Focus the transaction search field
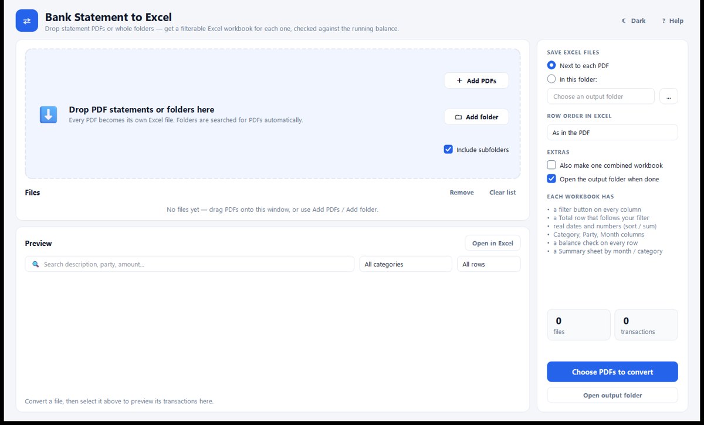Screen dimensions: 704x425 click(189, 264)
